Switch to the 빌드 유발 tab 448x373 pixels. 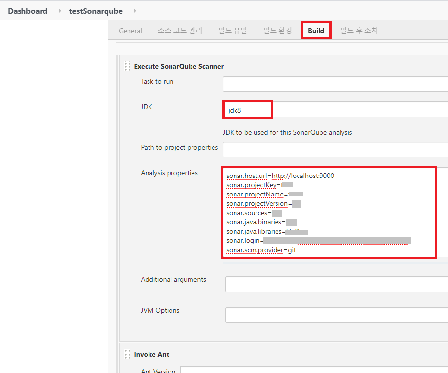point(233,31)
